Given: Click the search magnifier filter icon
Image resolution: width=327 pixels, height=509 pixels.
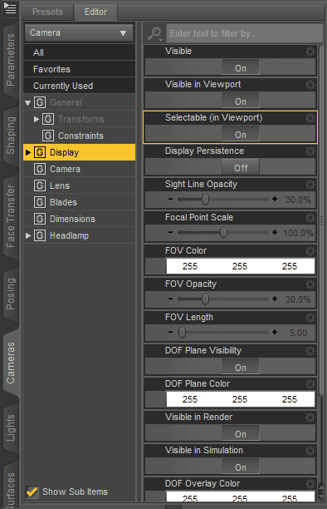Looking at the screenshot, I should [154, 32].
